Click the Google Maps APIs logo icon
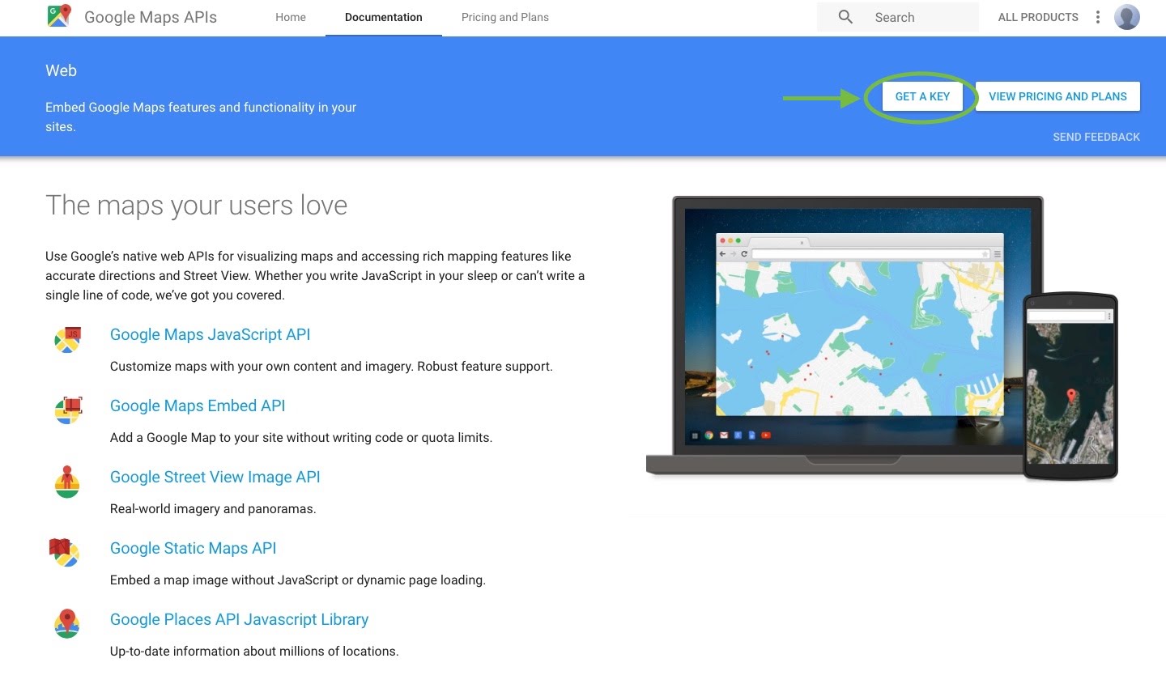 click(59, 16)
